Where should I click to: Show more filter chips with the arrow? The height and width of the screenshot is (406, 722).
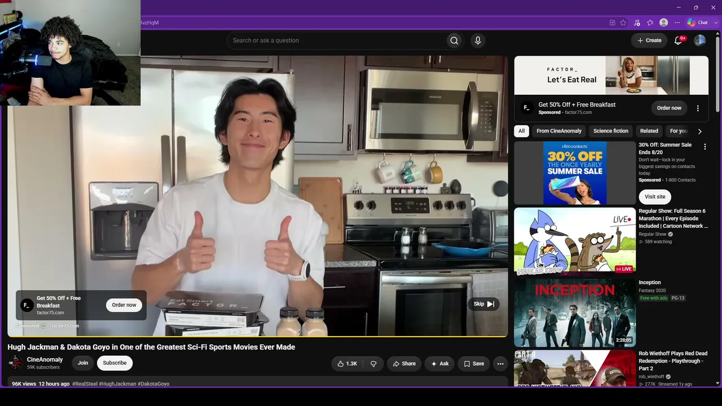click(x=699, y=131)
